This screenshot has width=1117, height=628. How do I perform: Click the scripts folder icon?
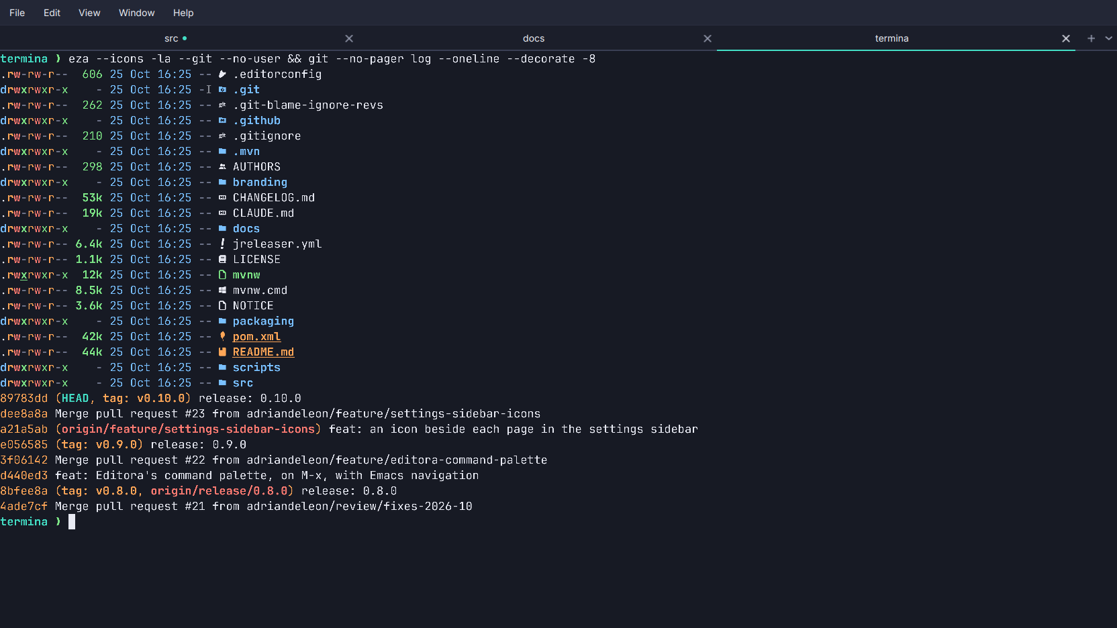(x=222, y=368)
